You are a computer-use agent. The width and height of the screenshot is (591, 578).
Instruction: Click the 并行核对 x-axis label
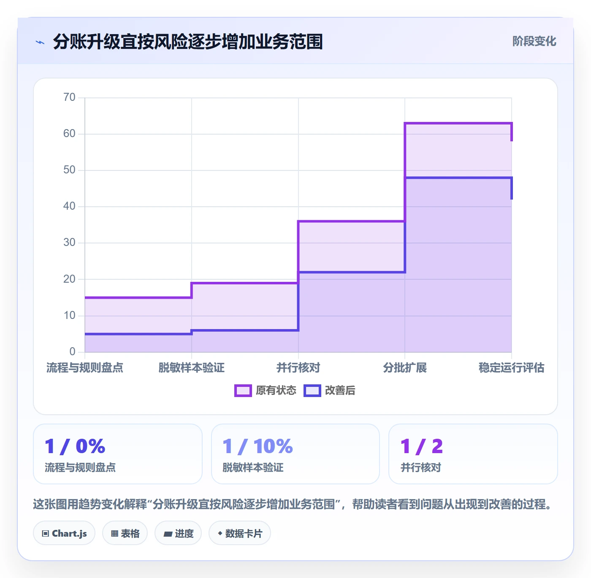(x=298, y=367)
